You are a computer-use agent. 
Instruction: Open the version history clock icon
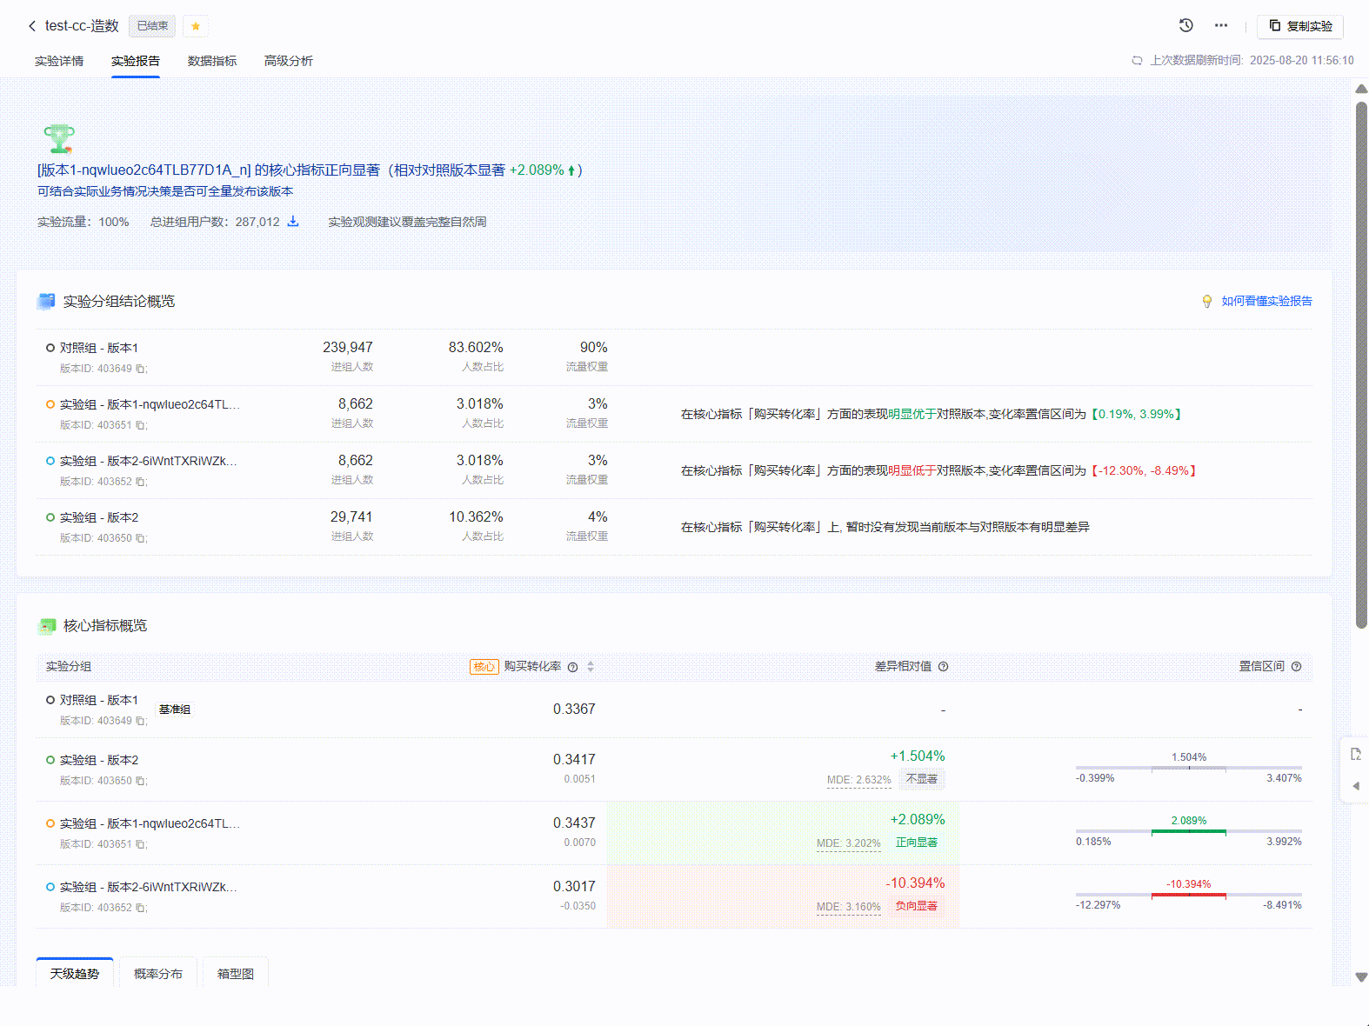coord(1185,25)
